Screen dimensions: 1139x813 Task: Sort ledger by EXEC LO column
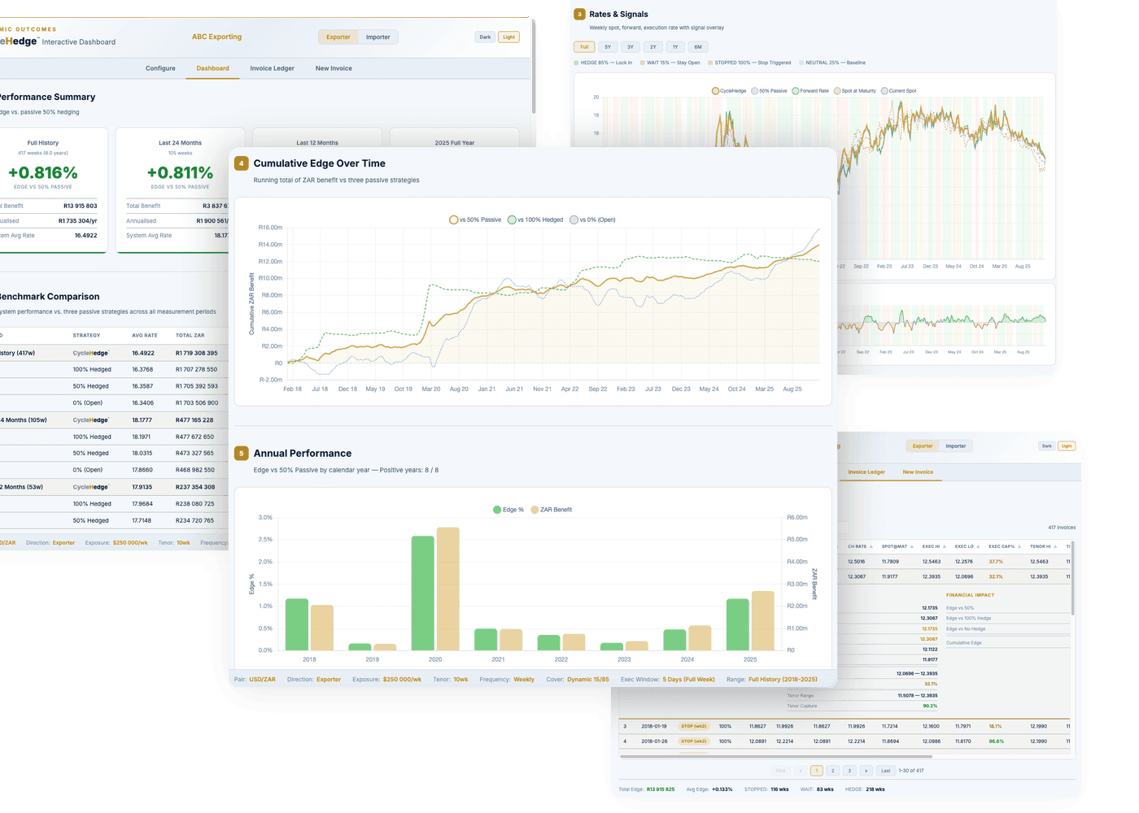[967, 546]
